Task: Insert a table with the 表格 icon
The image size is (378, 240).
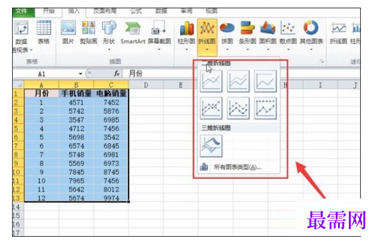Action: point(44,32)
